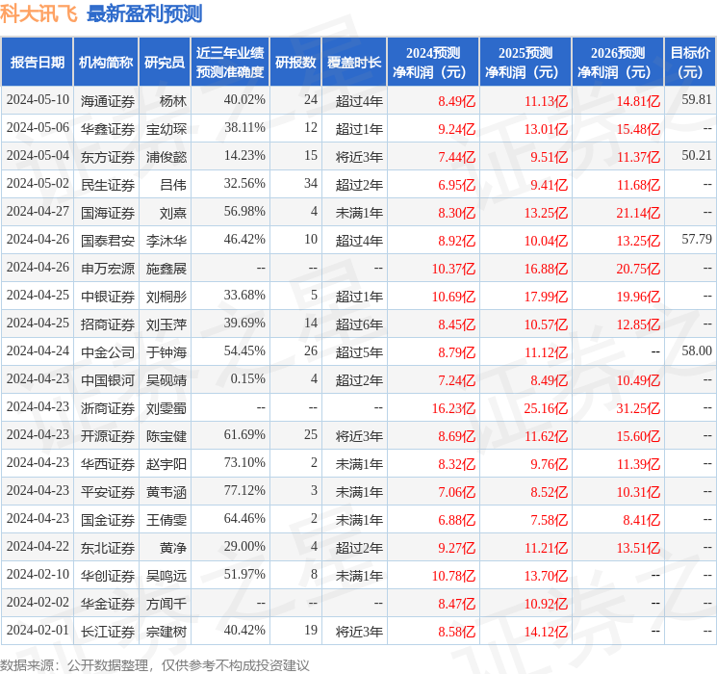Select the 中银证券 institution cell
This screenshot has width=717, height=674.
108,296
